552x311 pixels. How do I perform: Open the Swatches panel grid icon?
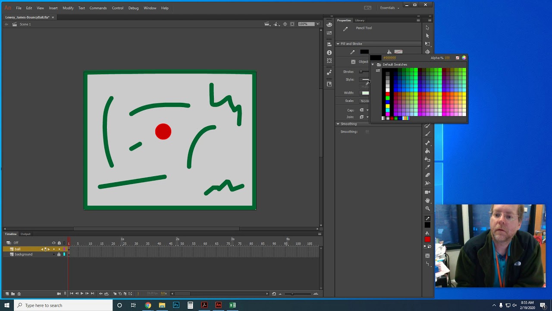[329, 33]
